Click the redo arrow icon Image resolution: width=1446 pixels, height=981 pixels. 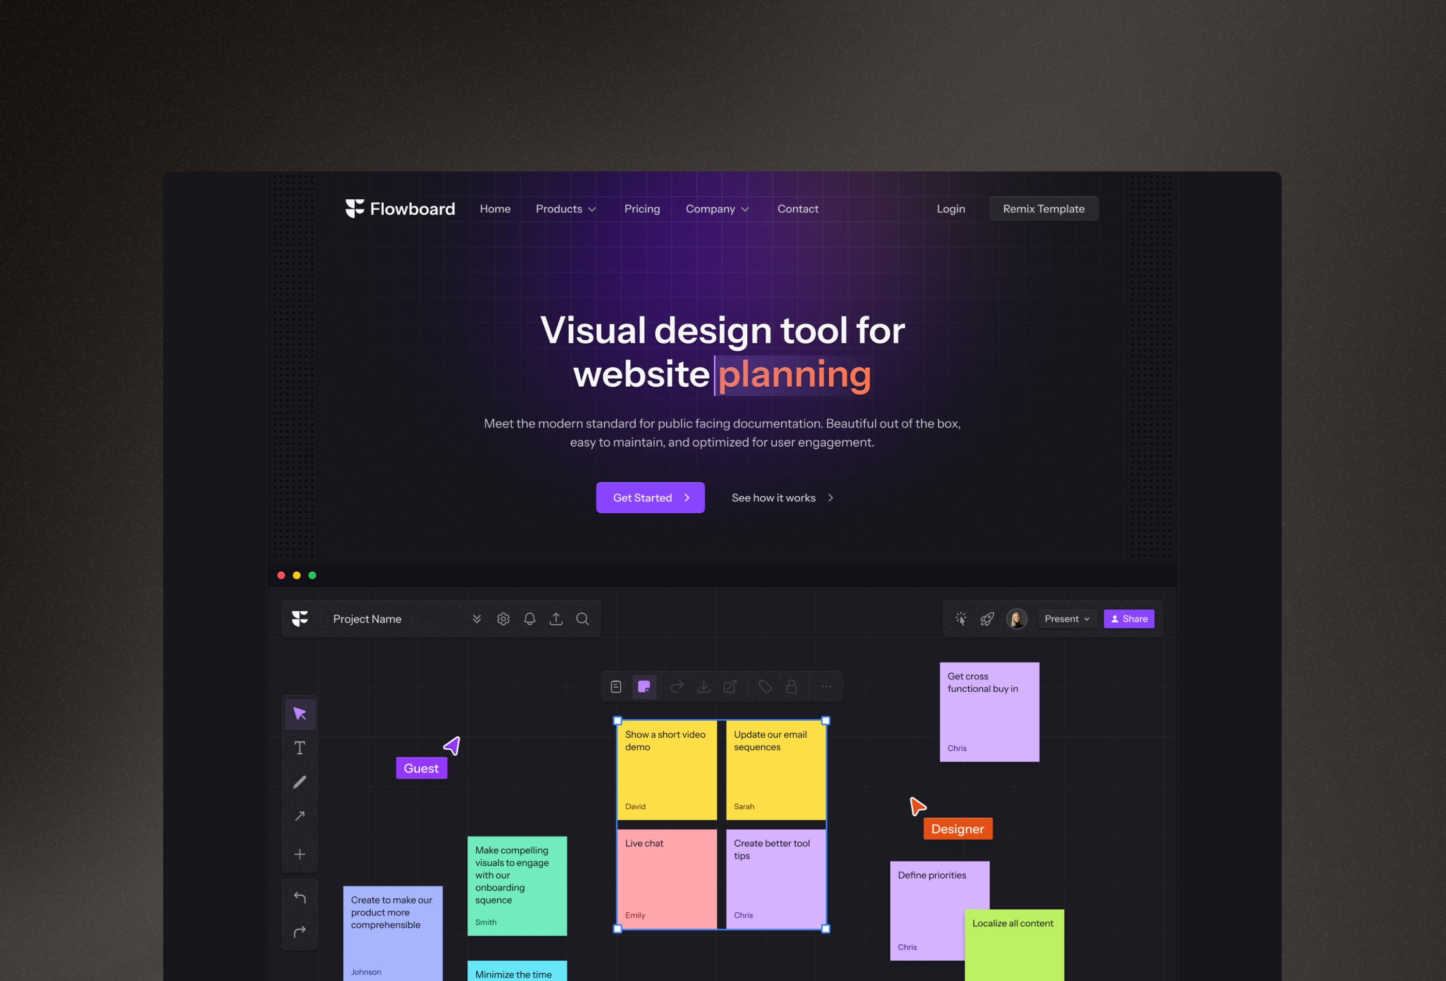click(x=300, y=931)
